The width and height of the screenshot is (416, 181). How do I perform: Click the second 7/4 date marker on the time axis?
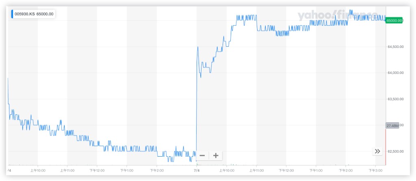pos(197,170)
